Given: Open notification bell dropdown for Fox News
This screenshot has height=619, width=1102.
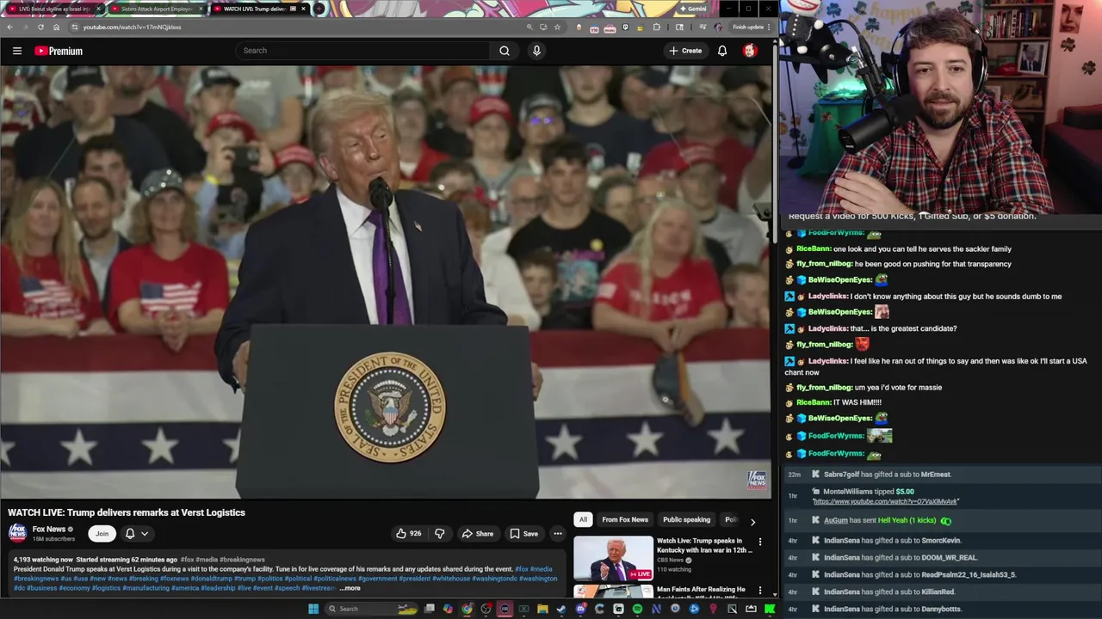Looking at the screenshot, I should (137, 534).
